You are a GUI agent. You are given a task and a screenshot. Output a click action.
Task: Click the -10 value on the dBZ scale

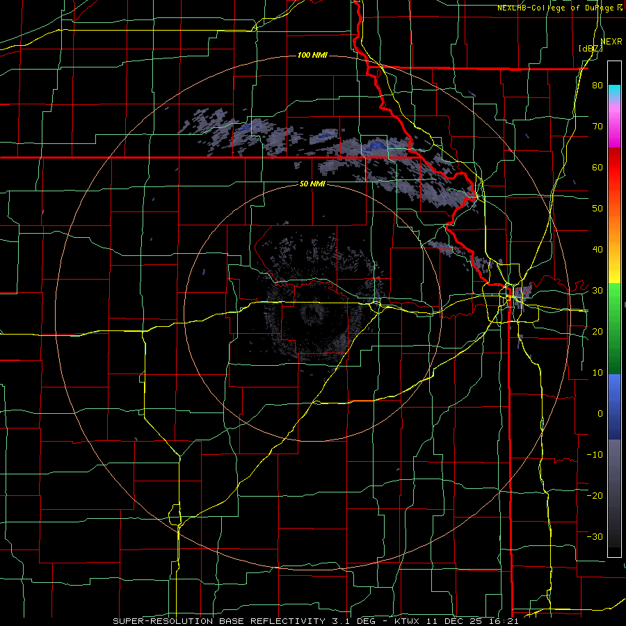[595, 455]
